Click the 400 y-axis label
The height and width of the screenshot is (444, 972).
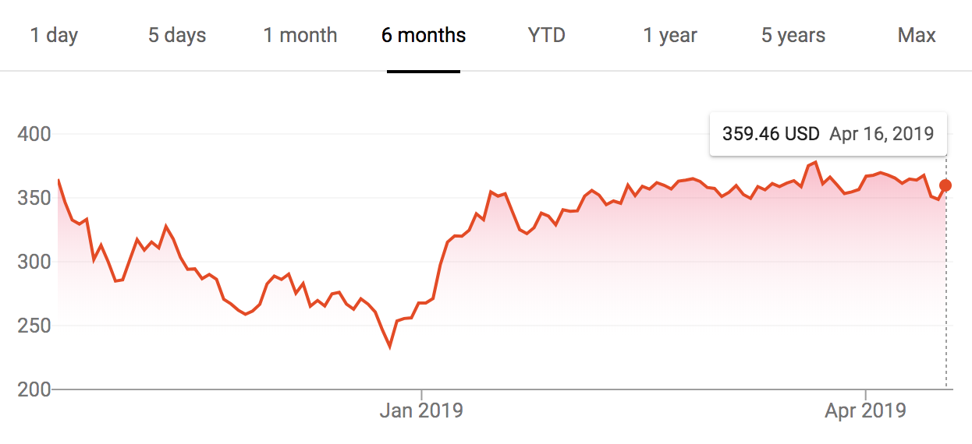pos(34,135)
